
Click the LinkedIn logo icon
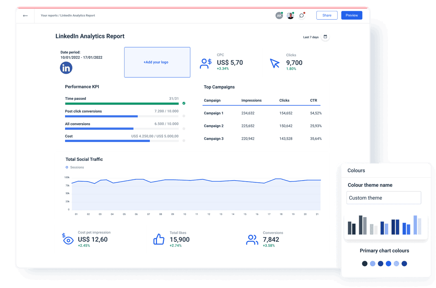(66, 68)
